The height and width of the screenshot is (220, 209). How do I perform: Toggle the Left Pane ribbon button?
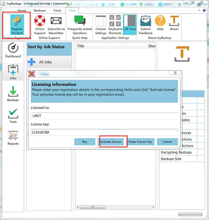point(130,25)
